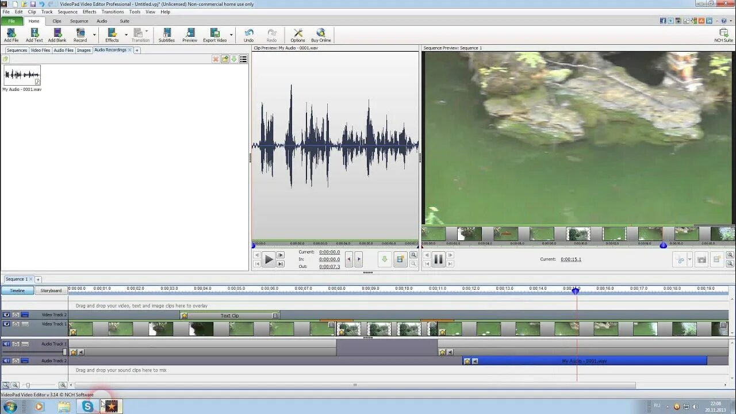Image resolution: width=736 pixels, height=414 pixels.
Task: Click the Add Blank toolbar icon
Action: tap(57, 35)
